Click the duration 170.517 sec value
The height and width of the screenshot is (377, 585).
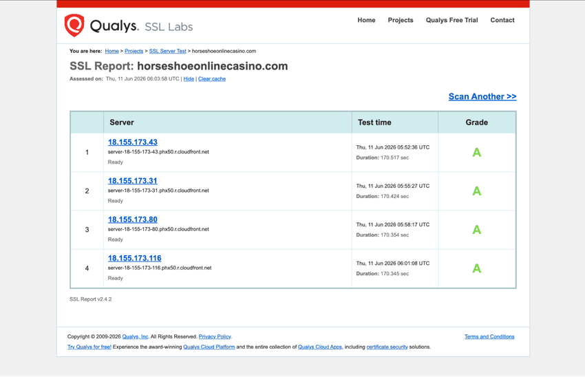point(395,158)
